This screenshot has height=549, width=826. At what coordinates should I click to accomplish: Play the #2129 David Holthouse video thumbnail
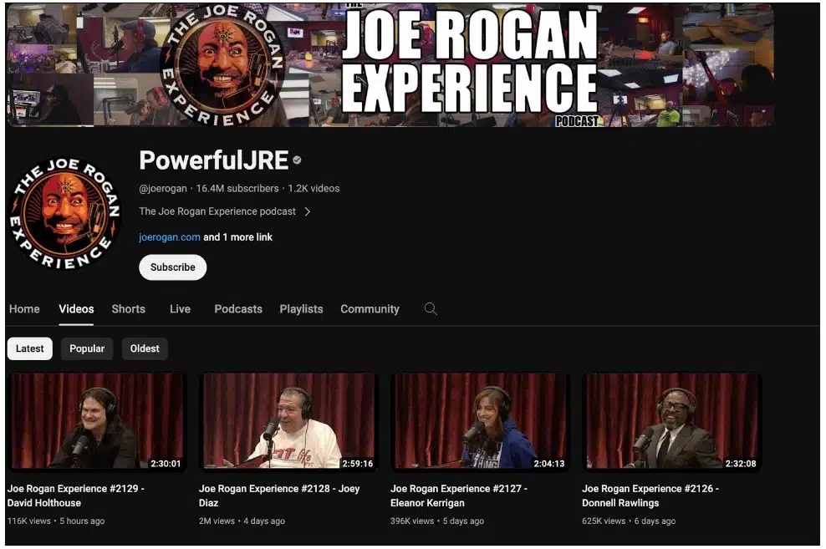pyautogui.click(x=98, y=421)
